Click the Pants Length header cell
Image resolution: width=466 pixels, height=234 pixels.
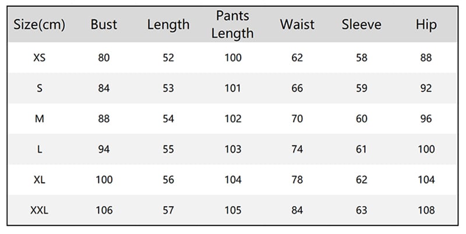232,24
